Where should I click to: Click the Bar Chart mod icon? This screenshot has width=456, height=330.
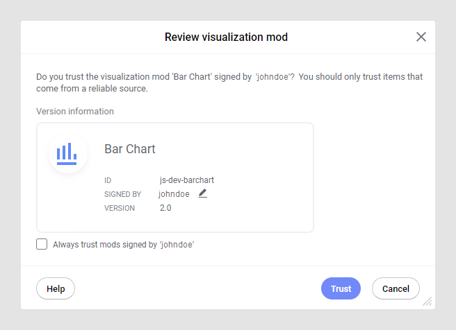67,153
